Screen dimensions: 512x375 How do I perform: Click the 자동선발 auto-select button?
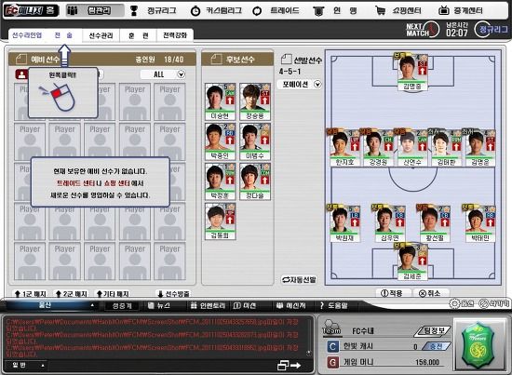[x=299, y=280]
